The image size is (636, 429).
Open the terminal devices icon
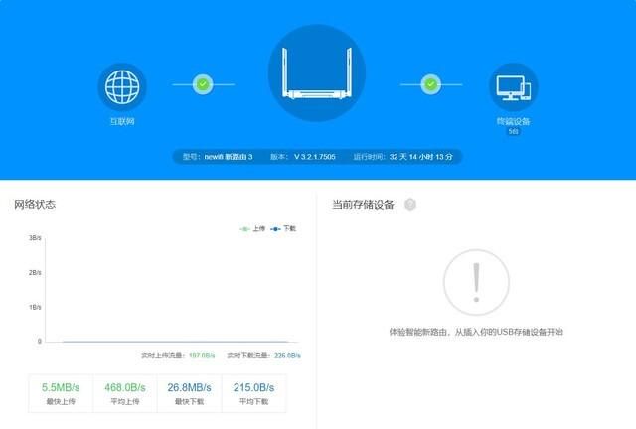tap(513, 86)
